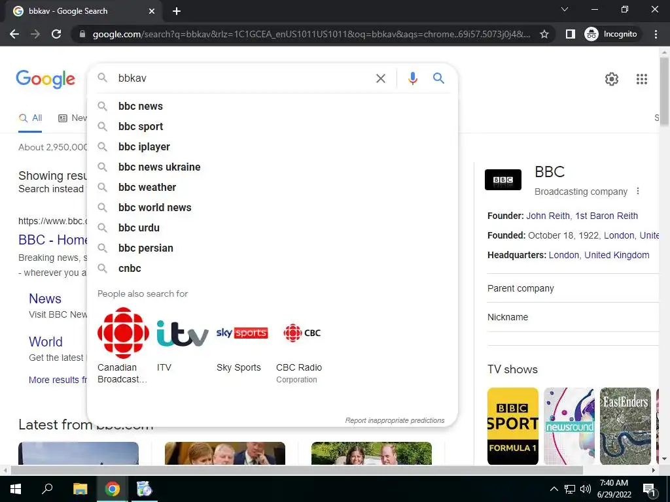Screen dimensions: 670x502
Task: Submit search with the blue magnifier icon
Action: coord(438,78)
